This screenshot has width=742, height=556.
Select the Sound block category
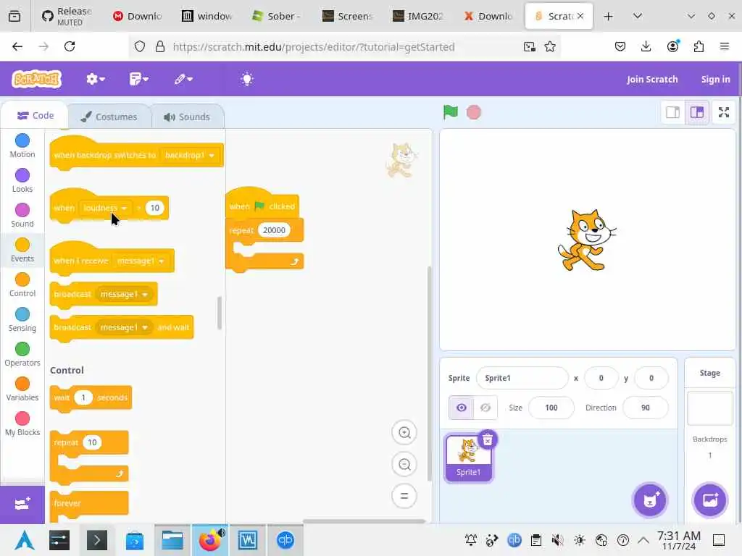[22, 215]
